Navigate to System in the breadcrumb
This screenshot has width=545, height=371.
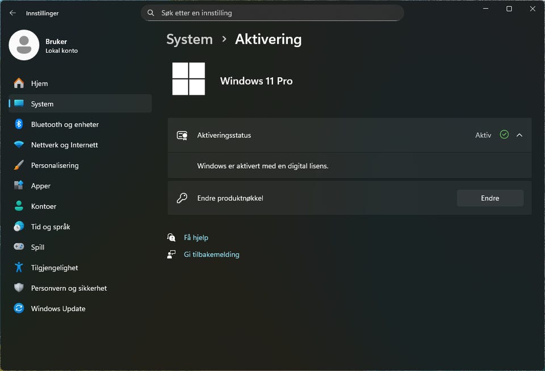[189, 39]
